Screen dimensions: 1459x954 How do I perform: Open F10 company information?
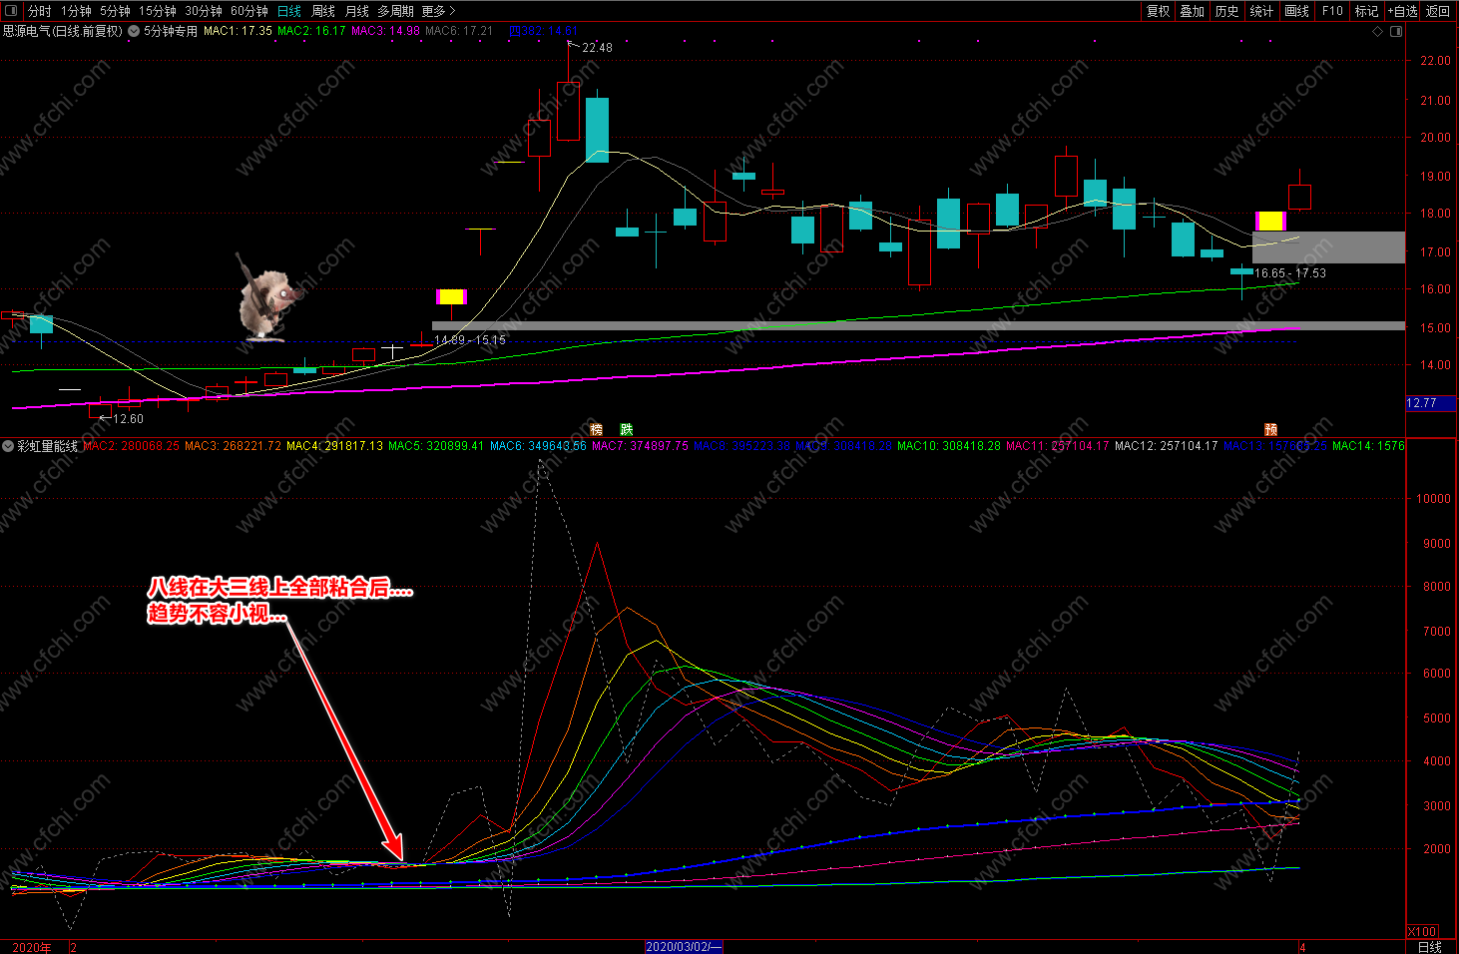[1332, 11]
